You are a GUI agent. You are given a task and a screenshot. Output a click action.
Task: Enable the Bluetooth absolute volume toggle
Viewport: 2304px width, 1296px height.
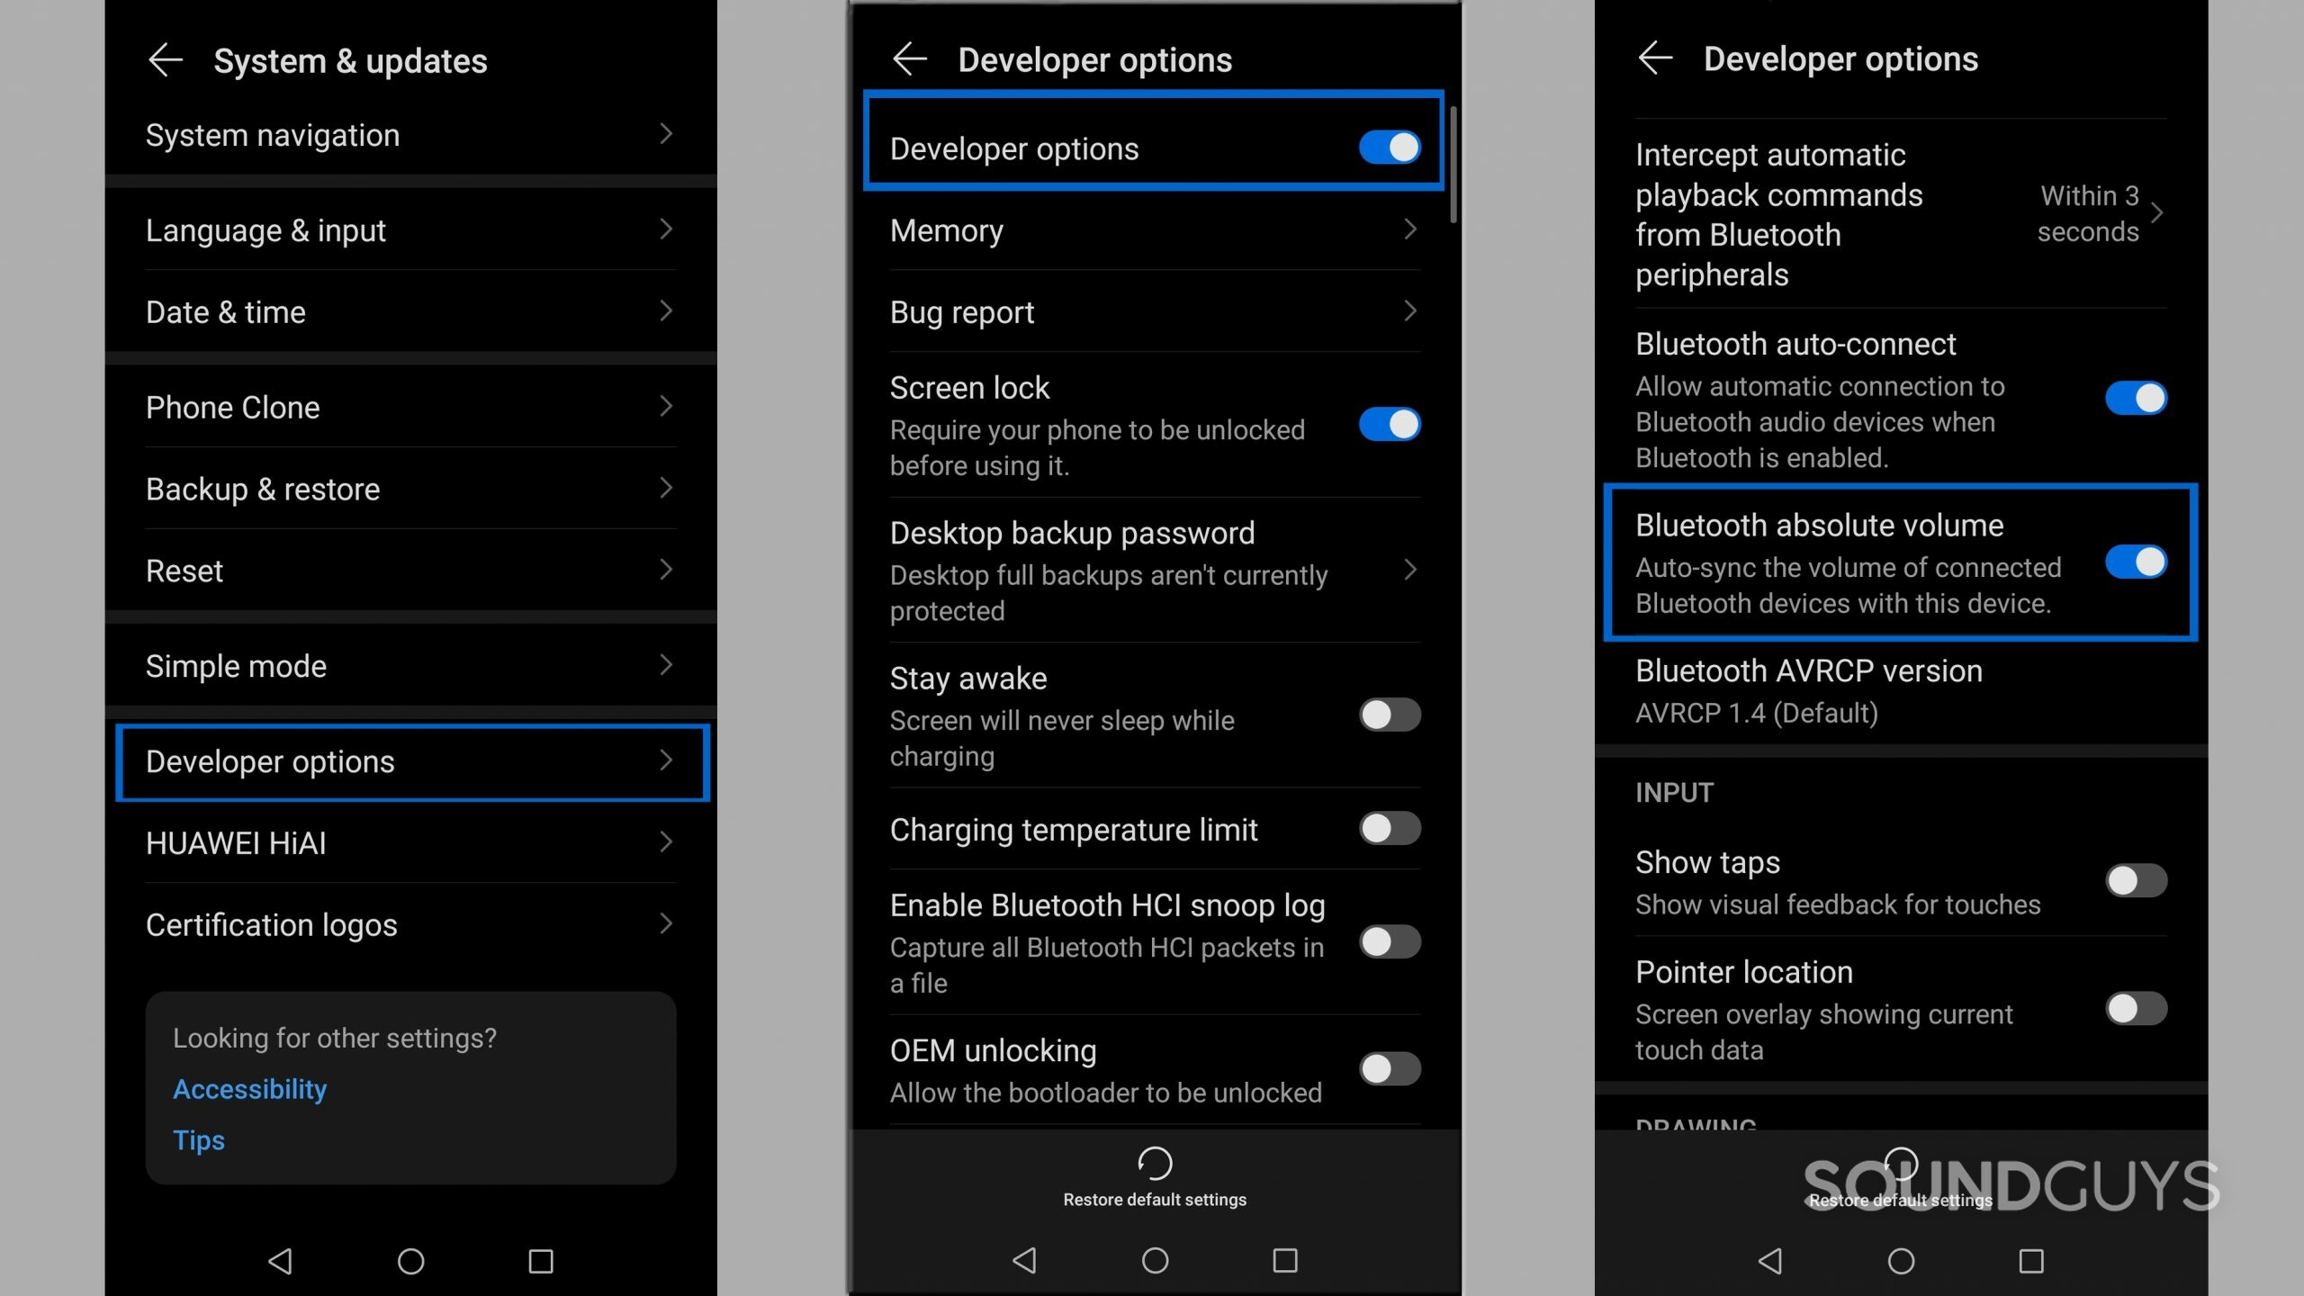(2137, 560)
